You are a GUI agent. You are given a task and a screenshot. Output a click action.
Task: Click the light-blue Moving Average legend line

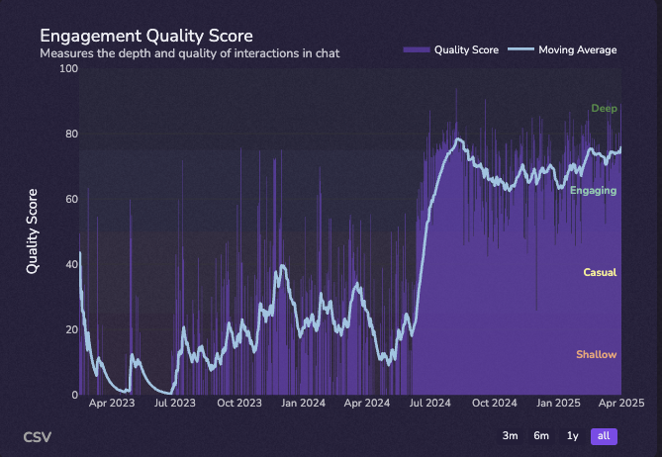pos(520,49)
